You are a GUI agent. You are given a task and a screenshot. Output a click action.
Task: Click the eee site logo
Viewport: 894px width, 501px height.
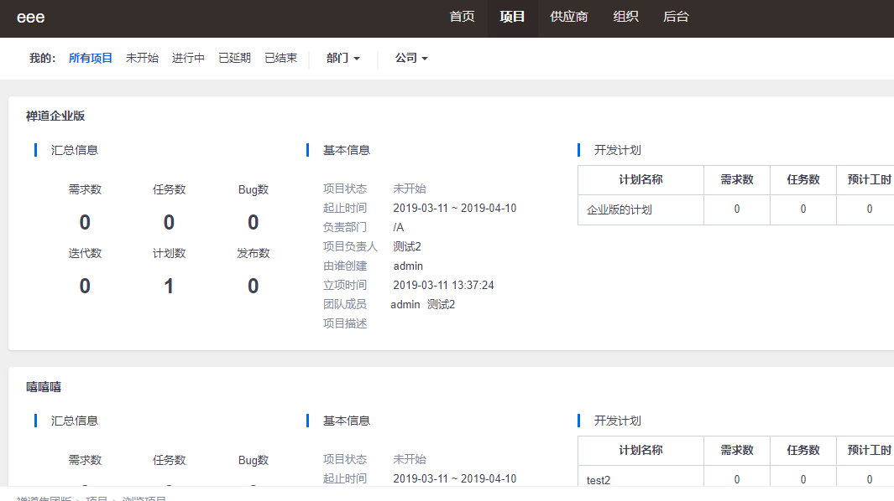[31, 18]
